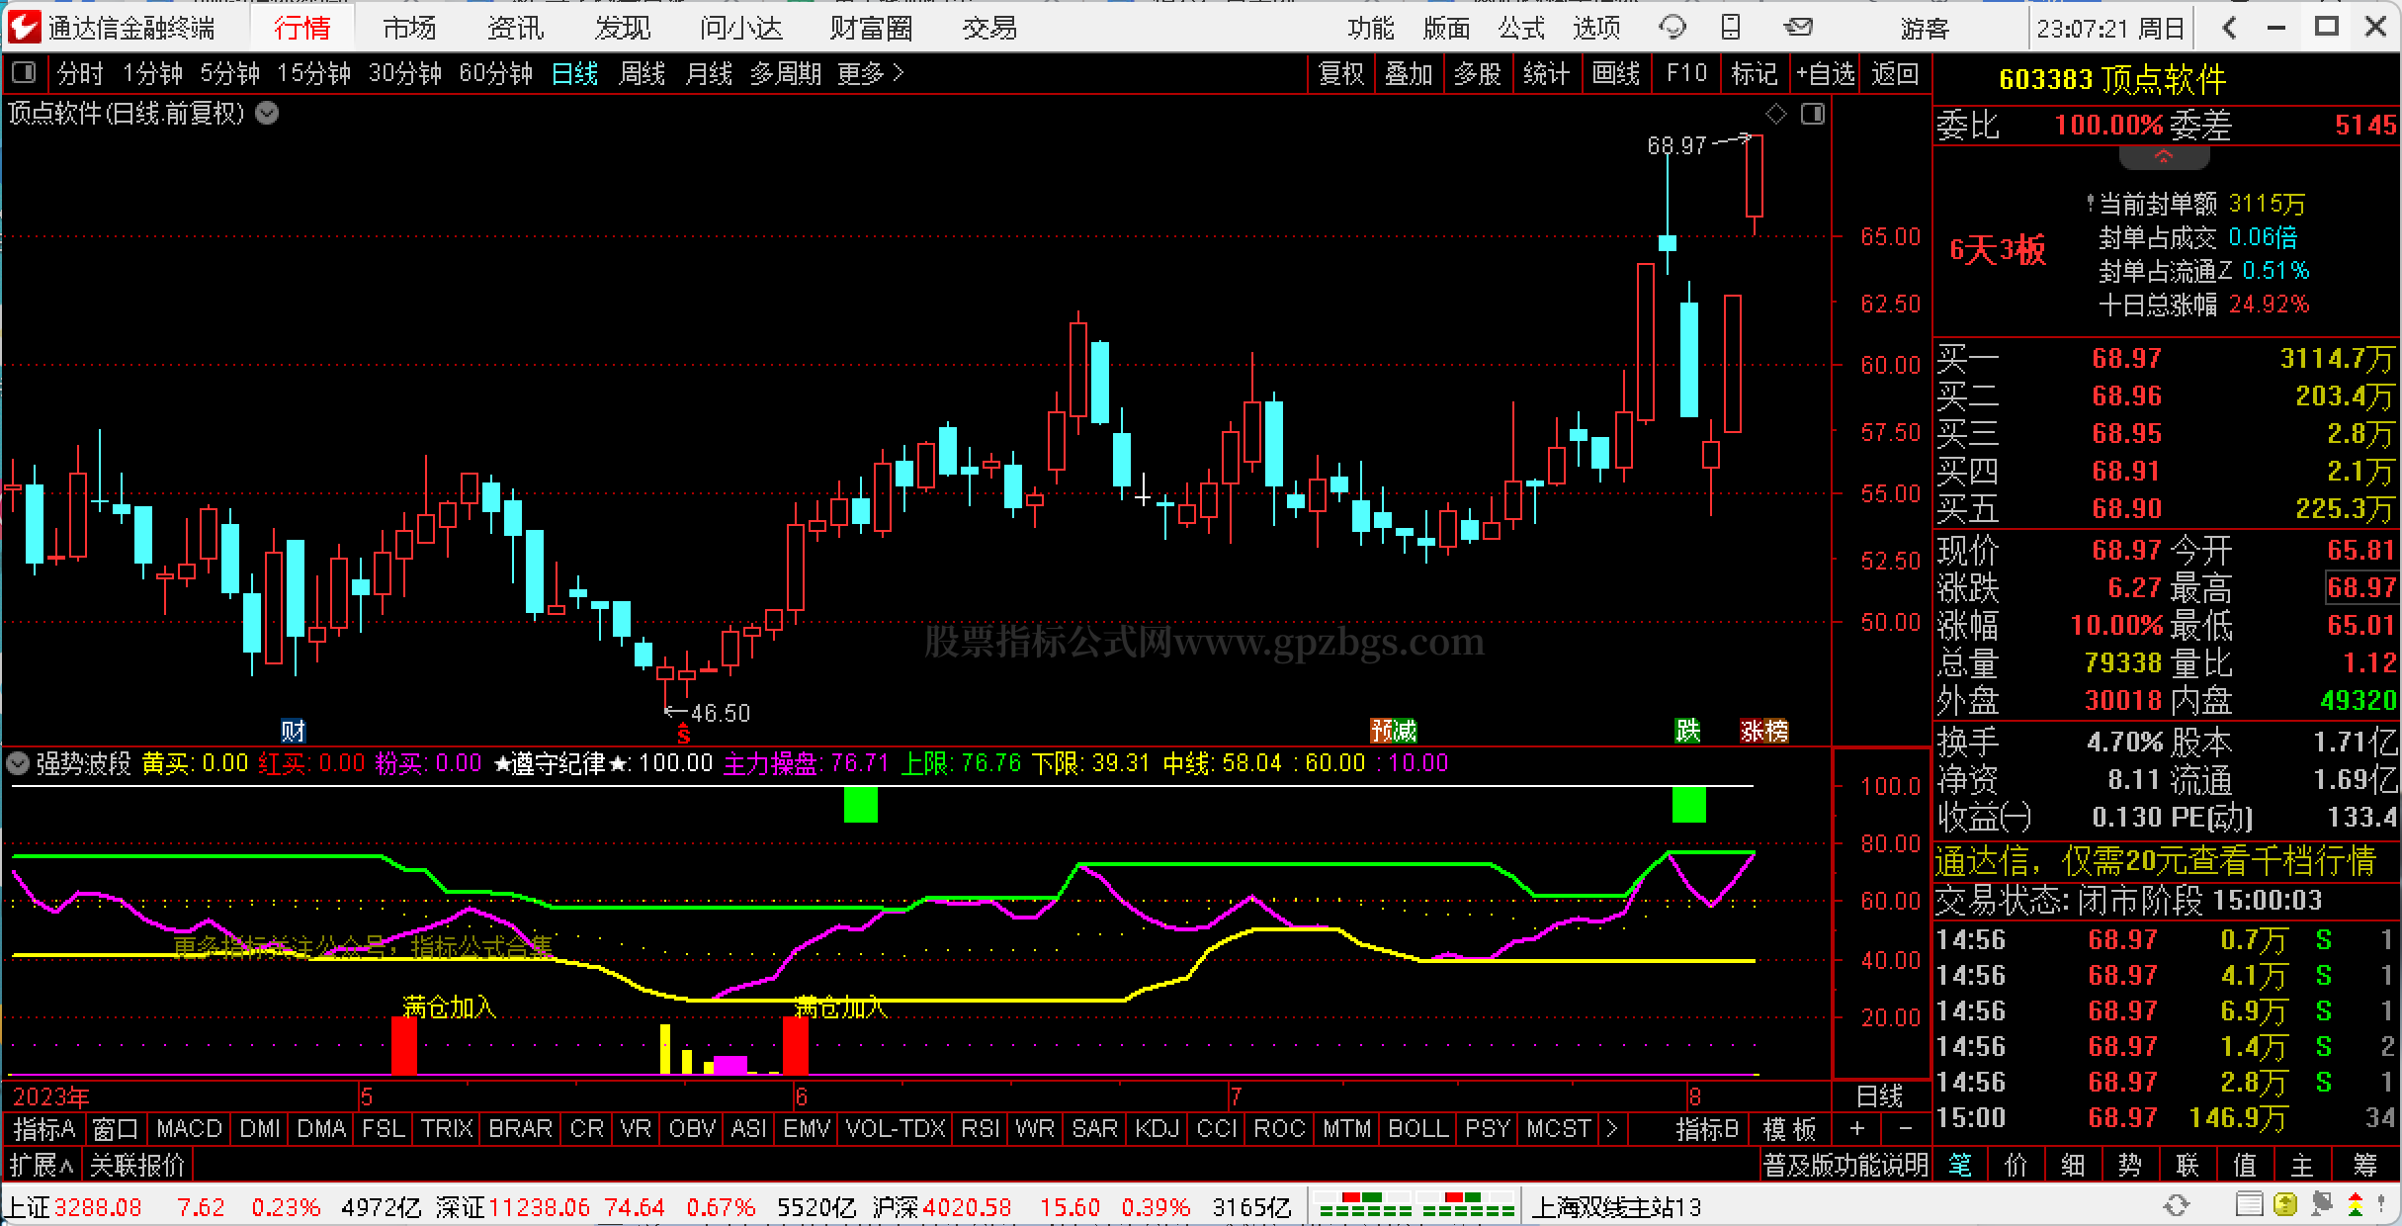
Task: Switch chart to 15分钟 period
Action: pyautogui.click(x=314, y=73)
